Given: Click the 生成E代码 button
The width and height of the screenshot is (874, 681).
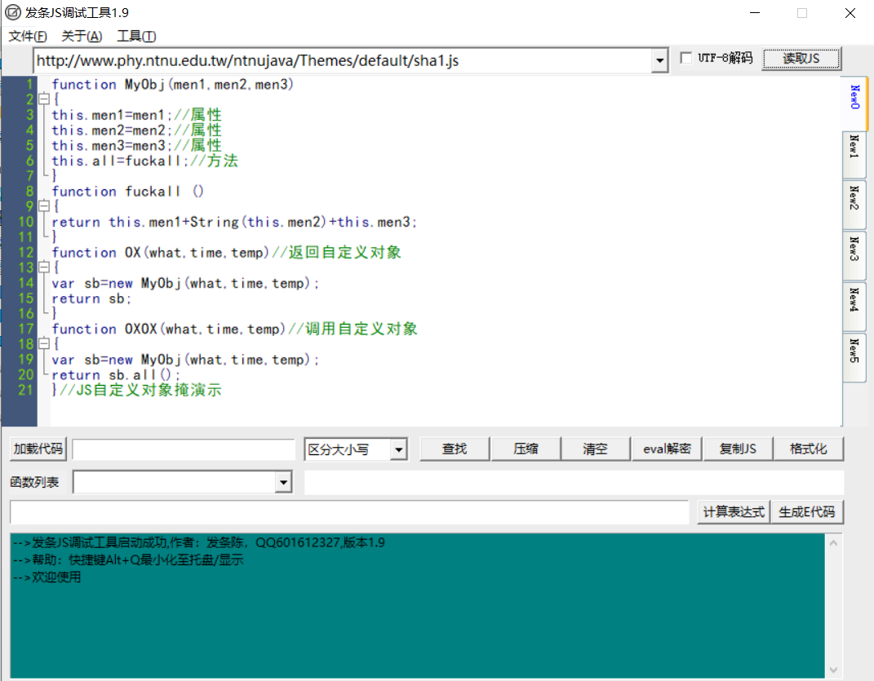Looking at the screenshot, I should click(x=807, y=512).
